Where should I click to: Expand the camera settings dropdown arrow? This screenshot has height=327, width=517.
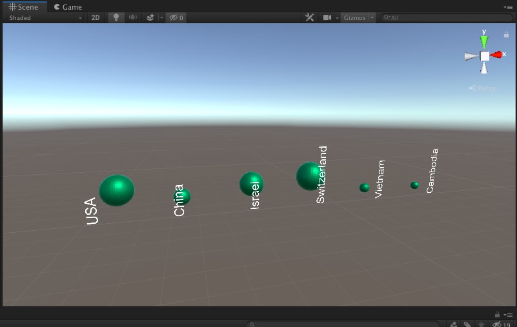(x=337, y=18)
